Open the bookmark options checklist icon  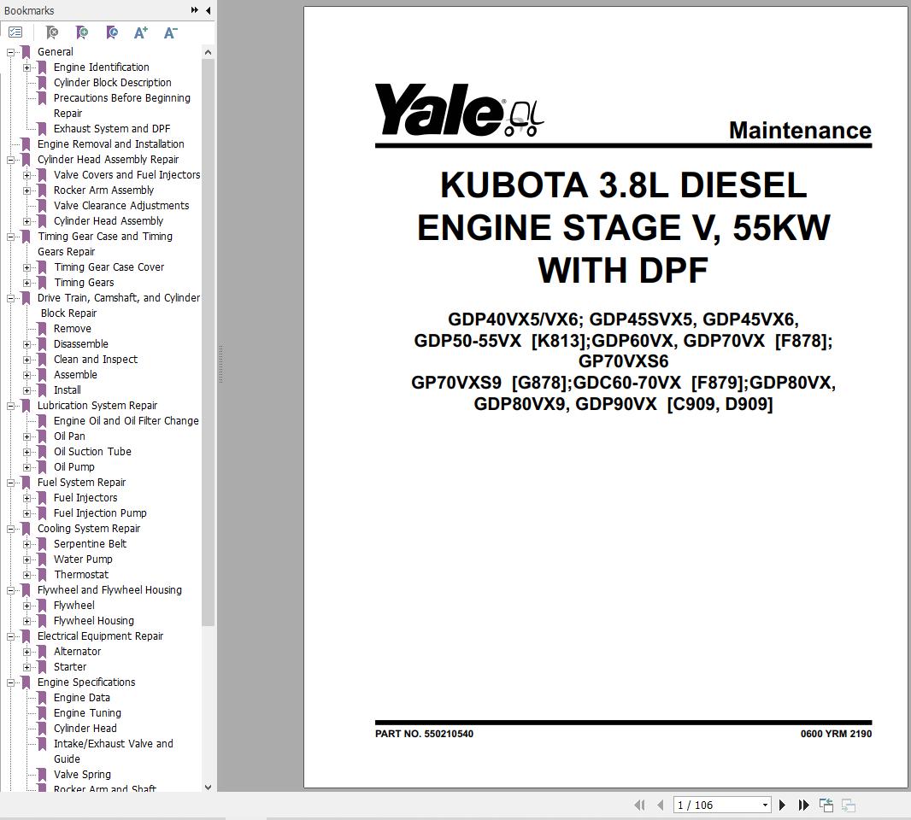point(15,32)
